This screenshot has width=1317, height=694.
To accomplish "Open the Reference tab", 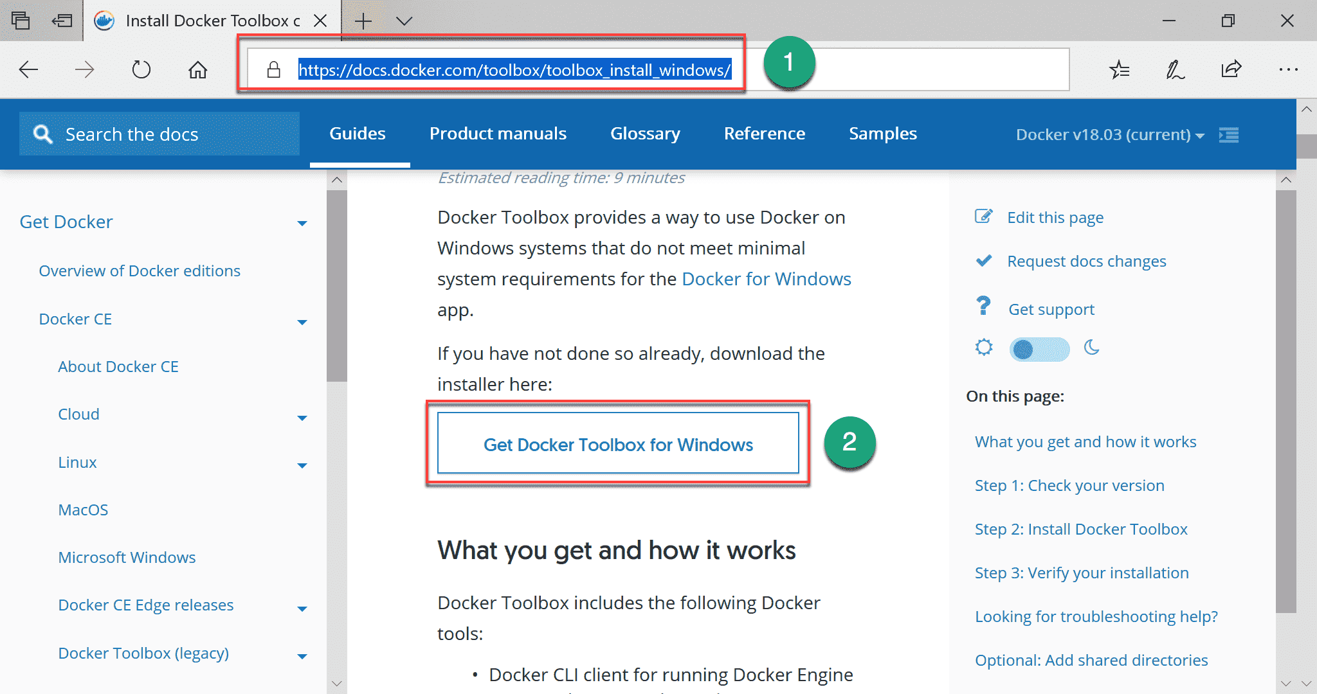I will point(764,134).
